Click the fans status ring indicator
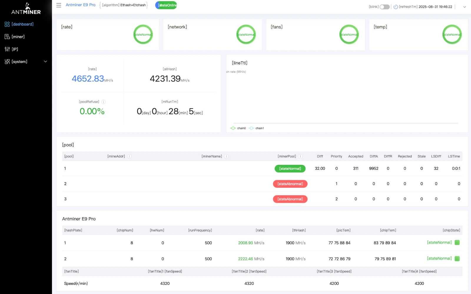This screenshot has width=471, height=294. (349, 34)
